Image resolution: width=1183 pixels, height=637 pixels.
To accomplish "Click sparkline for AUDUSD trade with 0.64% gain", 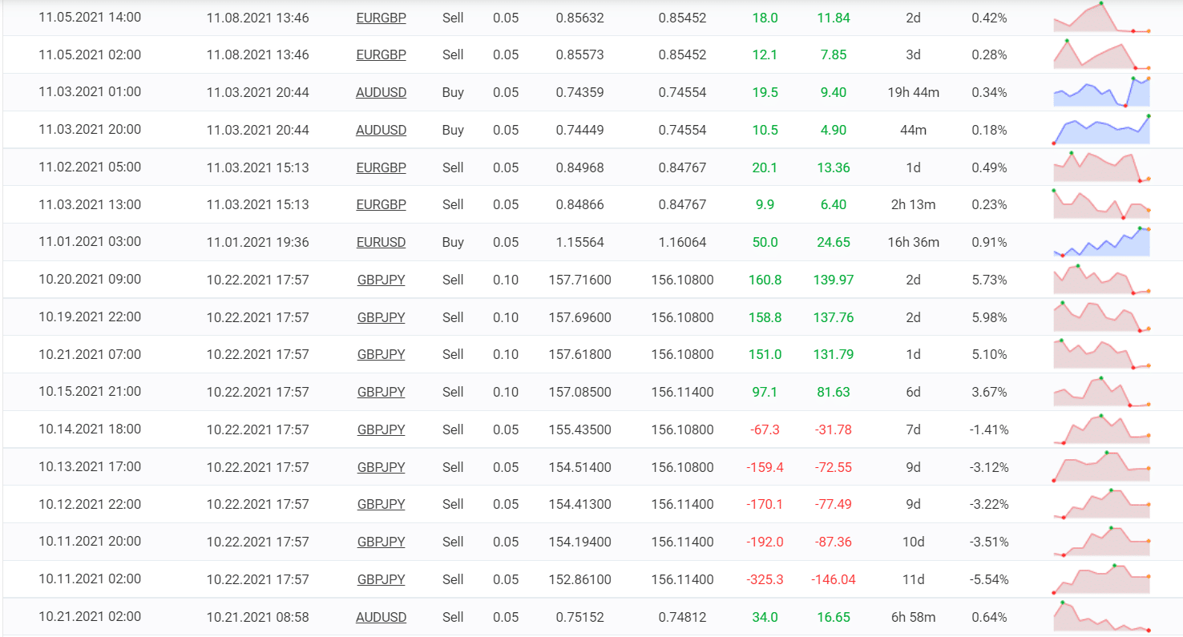I will pos(1101,617).
